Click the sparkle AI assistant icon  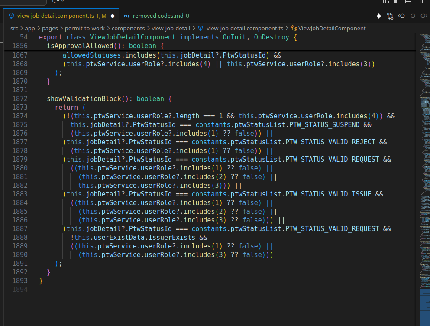[x=379, y=16]
